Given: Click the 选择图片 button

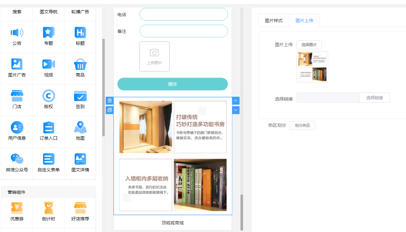Looking at the screenshot, I should click(309, 45).
